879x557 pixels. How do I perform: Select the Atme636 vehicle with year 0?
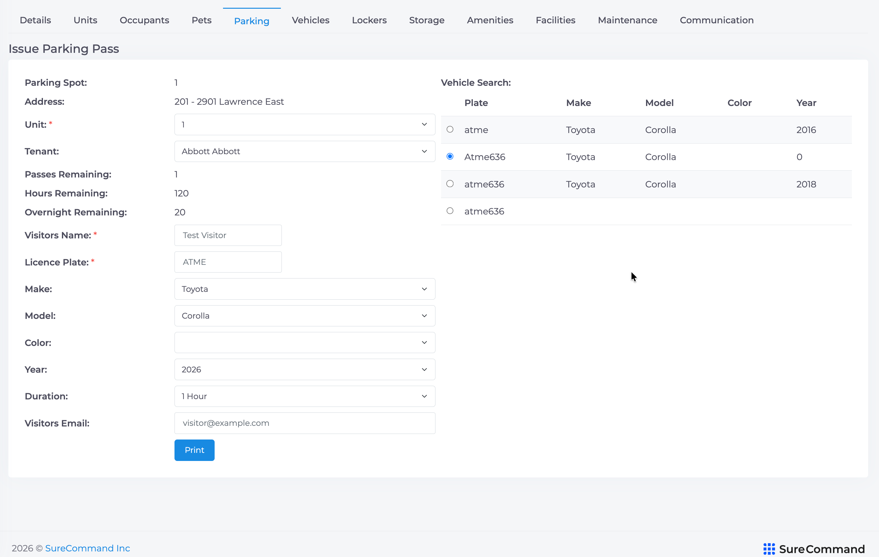pyautogui.click(x=450, y=156)
